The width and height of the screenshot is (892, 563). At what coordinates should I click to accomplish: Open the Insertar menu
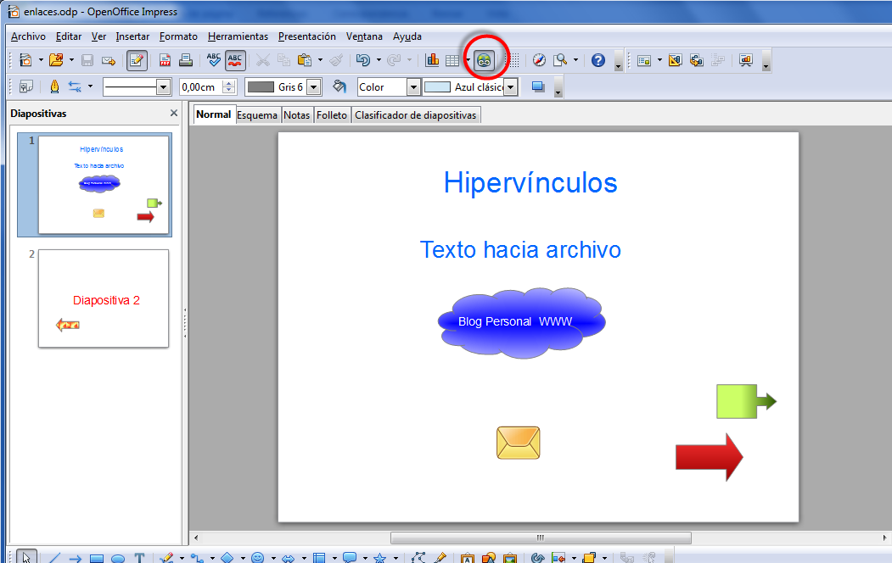point(132,36)
